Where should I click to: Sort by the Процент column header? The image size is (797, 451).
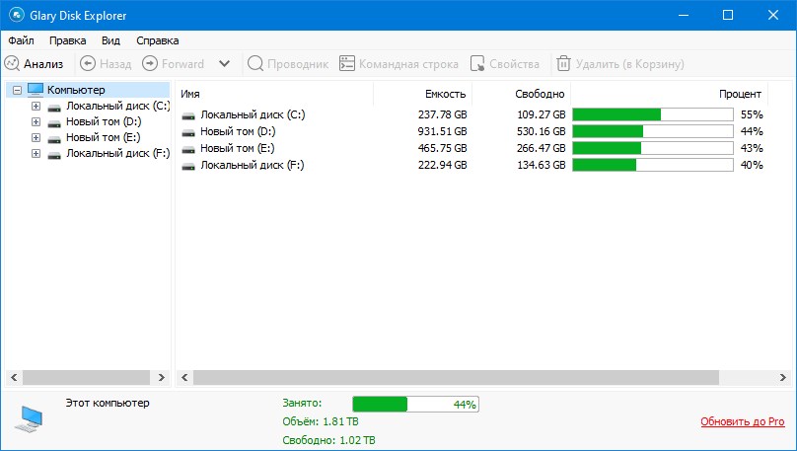coord(740,94)
